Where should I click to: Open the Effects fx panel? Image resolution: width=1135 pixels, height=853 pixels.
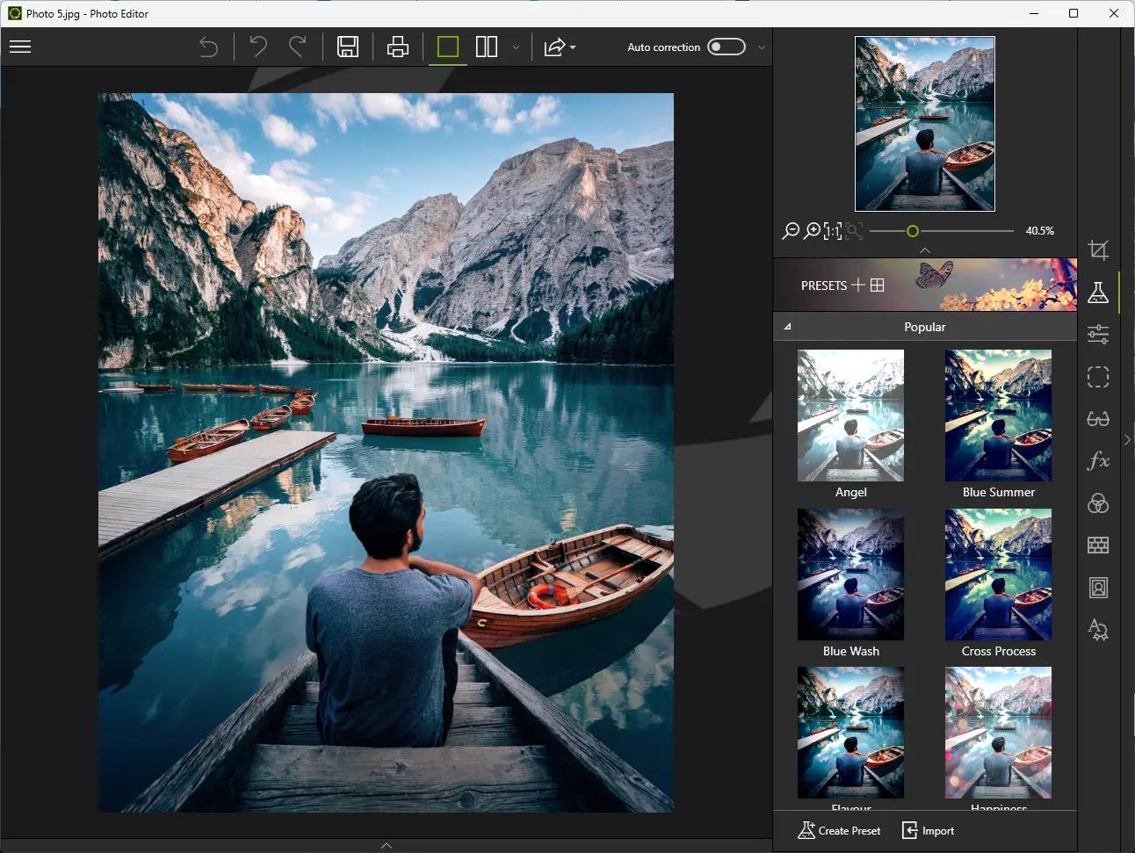[1098, 460]
